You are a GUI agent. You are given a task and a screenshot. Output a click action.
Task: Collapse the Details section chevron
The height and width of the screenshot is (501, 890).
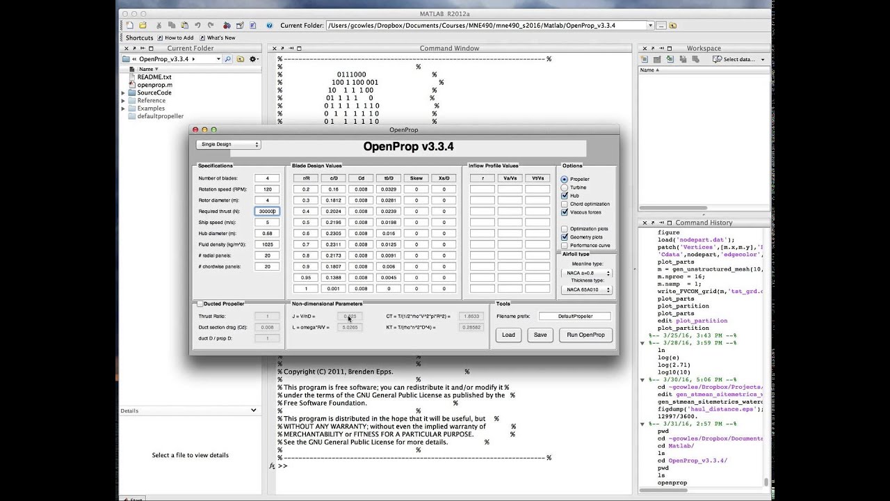coord(253,411)
